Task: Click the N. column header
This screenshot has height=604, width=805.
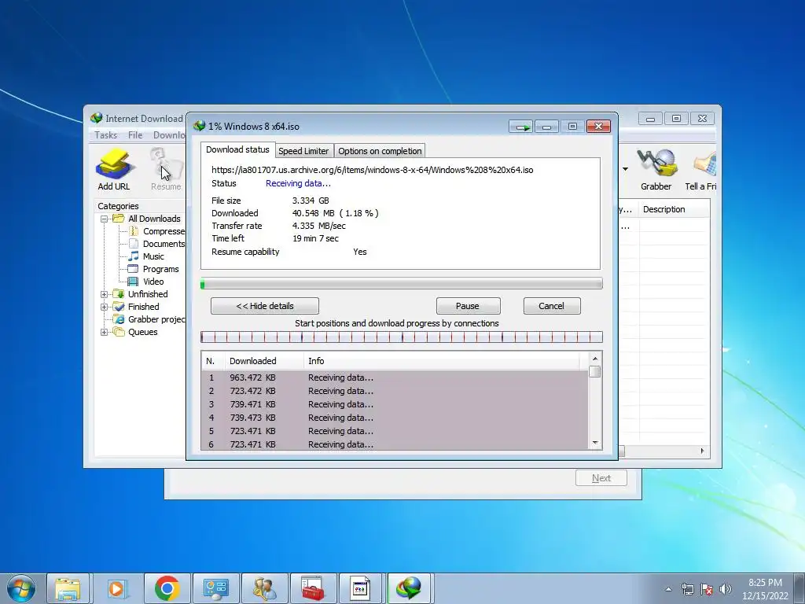Action: 213,361
